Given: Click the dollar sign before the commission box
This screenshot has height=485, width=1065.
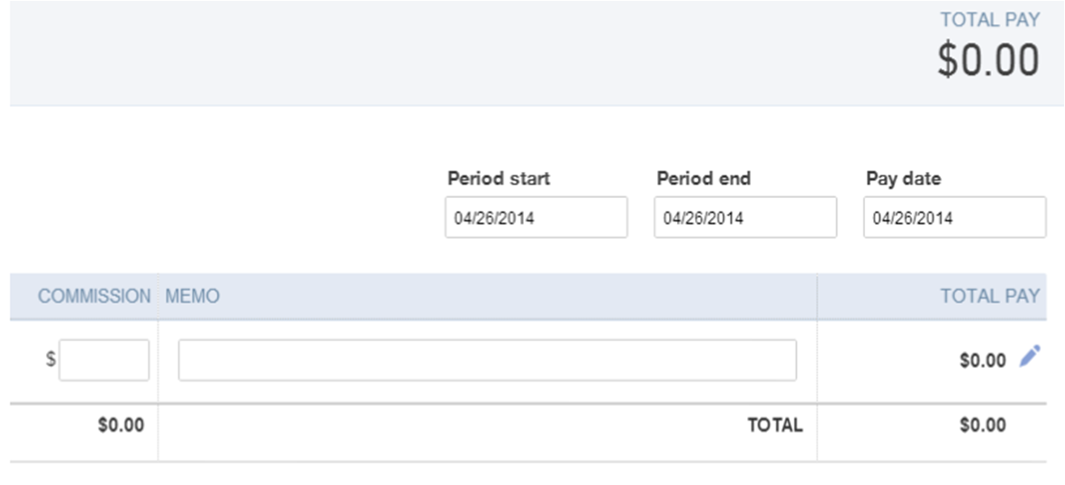Looking at the screenshot, I should pyautogui.click(x=51, y=359).
